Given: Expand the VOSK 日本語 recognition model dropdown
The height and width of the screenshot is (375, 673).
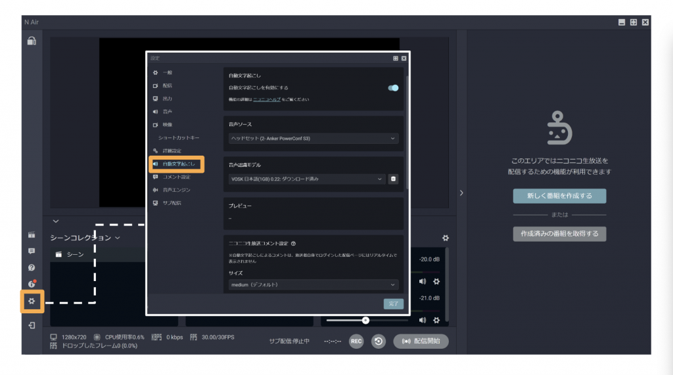Looking at the screenshot, I should click(306, 179).
